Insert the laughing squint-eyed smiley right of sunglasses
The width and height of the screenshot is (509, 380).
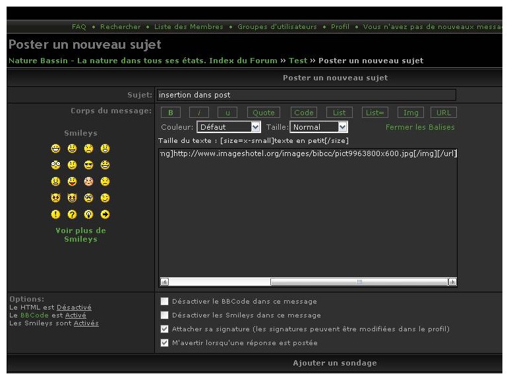[105, 165]
